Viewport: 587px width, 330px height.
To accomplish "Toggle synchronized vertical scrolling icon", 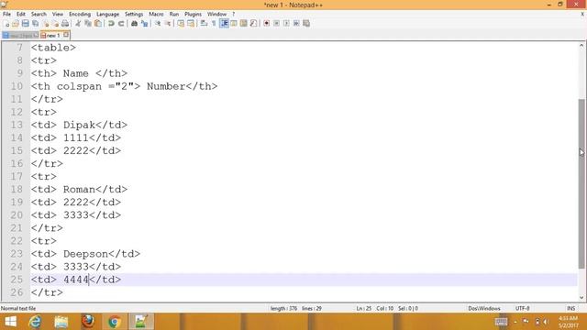I will pos(181,24).
